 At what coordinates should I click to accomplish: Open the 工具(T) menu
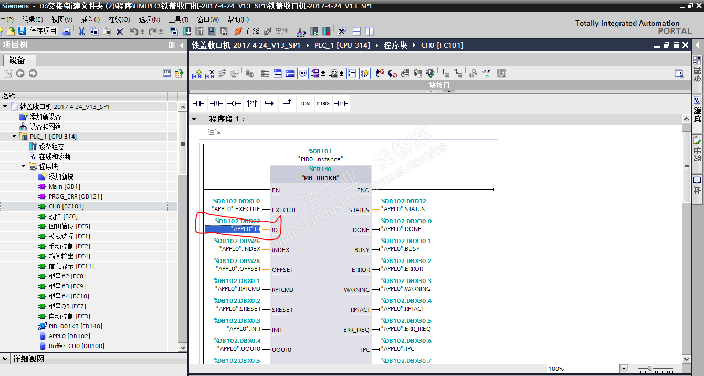coord(178,19)
